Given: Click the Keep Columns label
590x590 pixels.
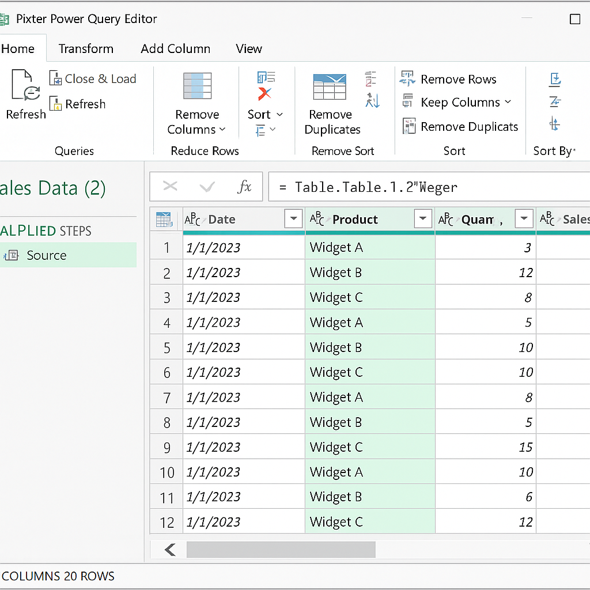Looking at the screenshot, I should 460,103.
